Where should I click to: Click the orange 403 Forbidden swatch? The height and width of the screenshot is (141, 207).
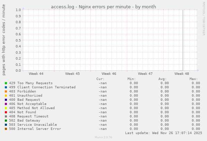[x=6, y=91]
